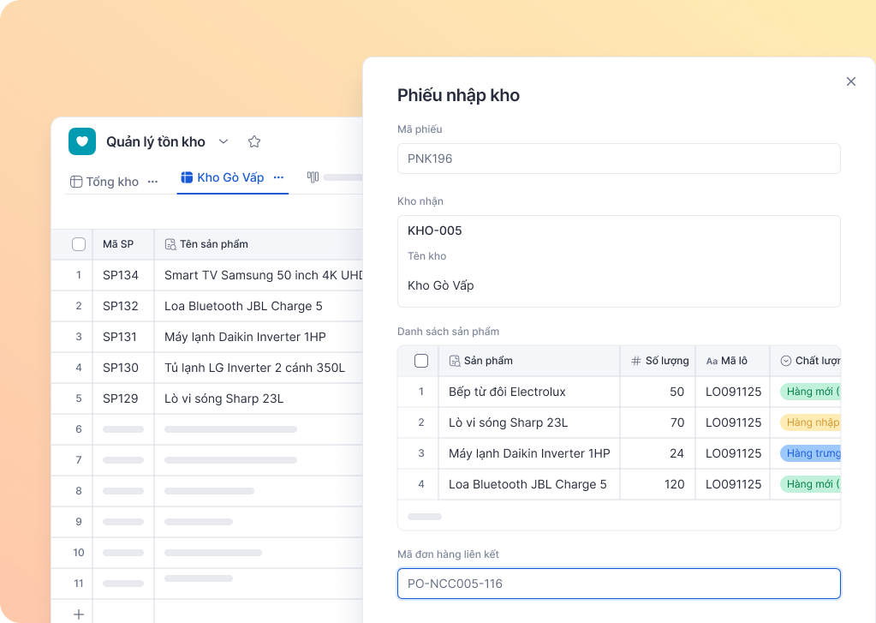Select Máy lạnh Daikin Inverter 1HP in receipt list

coord(529,453)
